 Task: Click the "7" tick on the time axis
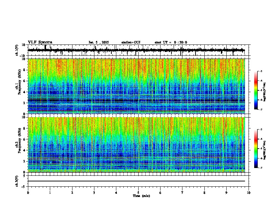point(182,193)
